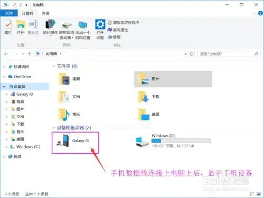264x198 pixels.
Task: Expand 快速访问 (Quick access) in the sidebar
Action: [x=4, y=67]
